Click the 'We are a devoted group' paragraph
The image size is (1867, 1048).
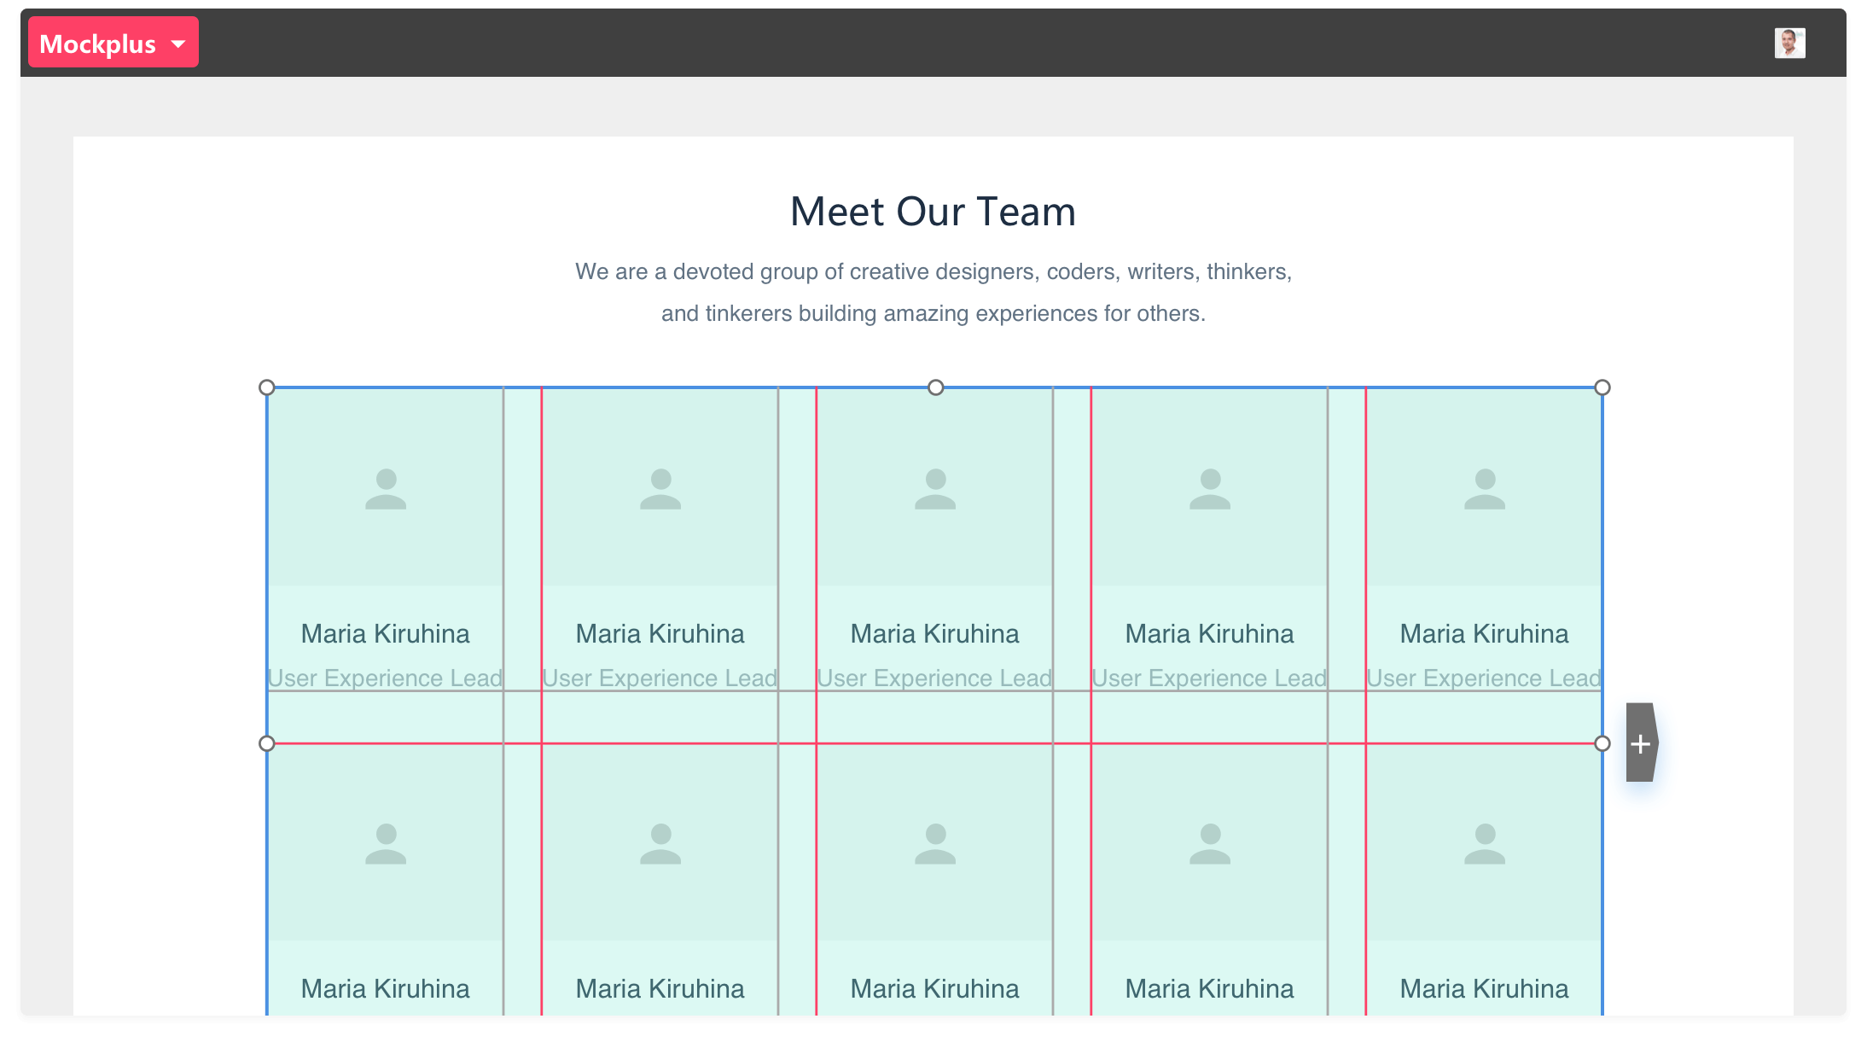point(933,292)
